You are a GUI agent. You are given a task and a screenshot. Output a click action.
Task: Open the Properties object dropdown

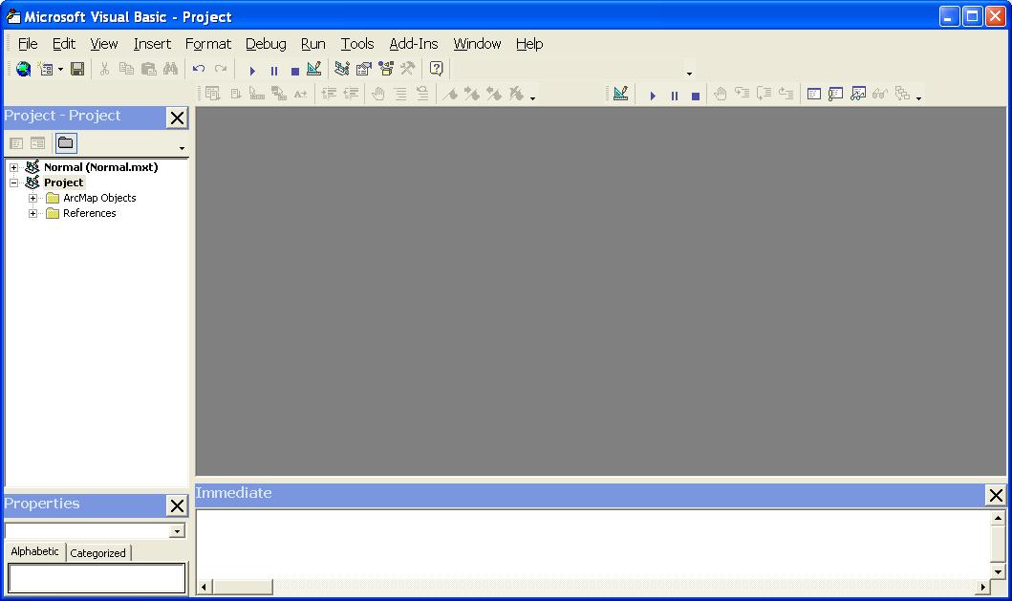(177, 531)
